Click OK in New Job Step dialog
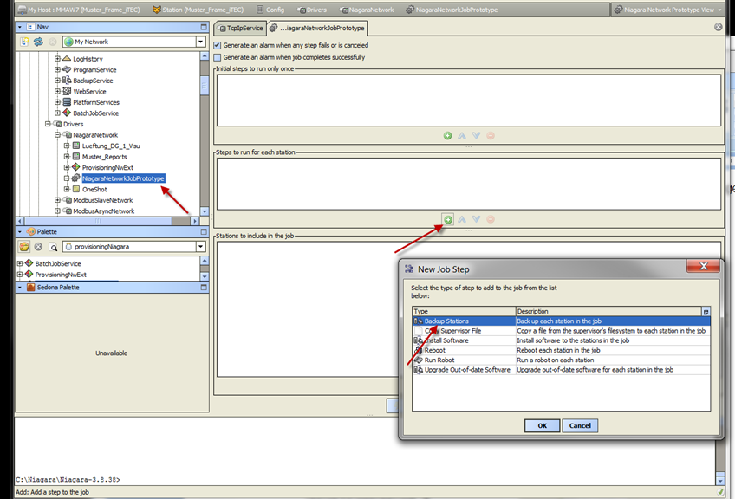Viewport: 735px width, 499px height. (542, 425)
